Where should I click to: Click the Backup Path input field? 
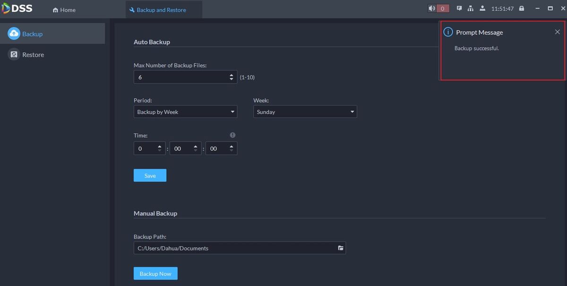(234, 248)
